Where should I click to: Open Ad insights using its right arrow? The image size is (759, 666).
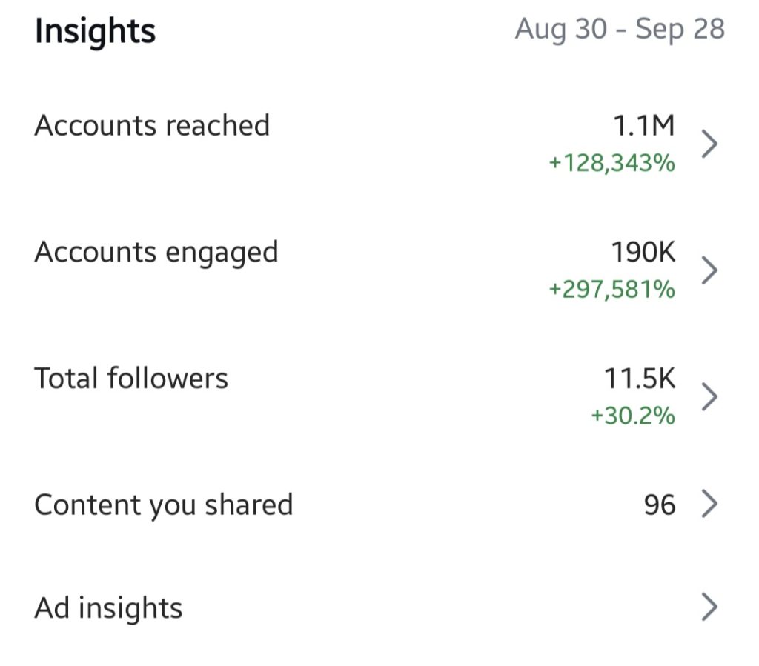point(709,607)
